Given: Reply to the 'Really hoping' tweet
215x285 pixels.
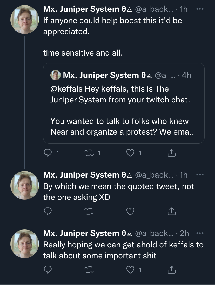Looking at the screenshot, I should point(48,270).
